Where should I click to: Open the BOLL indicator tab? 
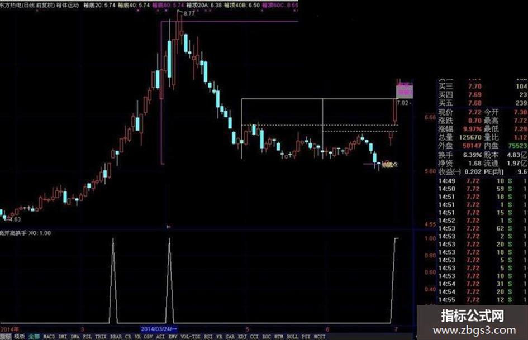[x=292, y=337]
